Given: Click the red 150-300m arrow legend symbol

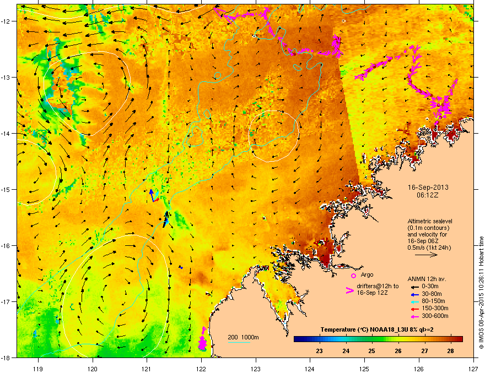Looking at the screenshot, I should pyautogui.click(x=414, y=309).
